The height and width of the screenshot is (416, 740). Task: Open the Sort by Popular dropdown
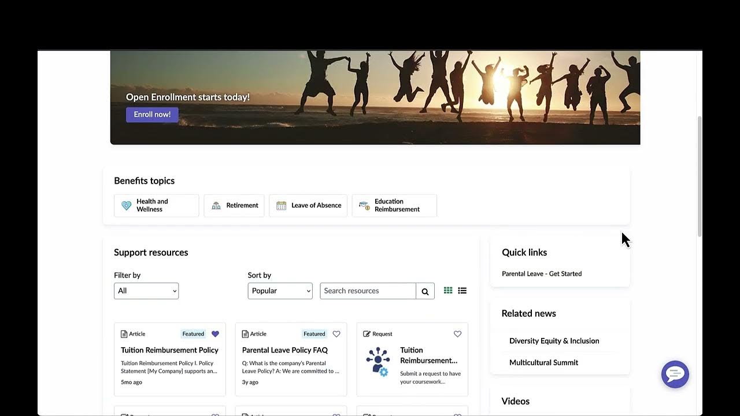[x=280, y=291]
